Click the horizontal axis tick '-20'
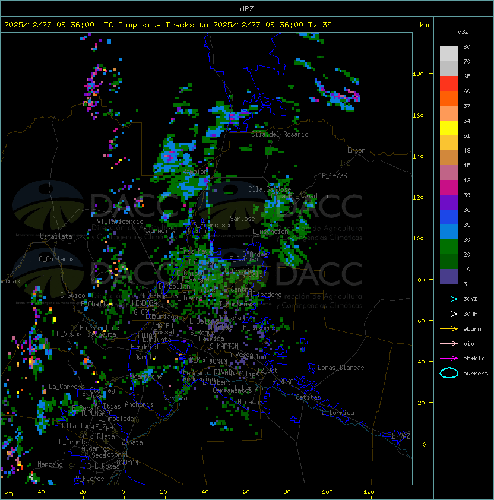494x500 pixels. point(81,492)
